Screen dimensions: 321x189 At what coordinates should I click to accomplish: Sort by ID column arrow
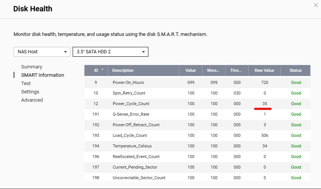click(101, 70)
